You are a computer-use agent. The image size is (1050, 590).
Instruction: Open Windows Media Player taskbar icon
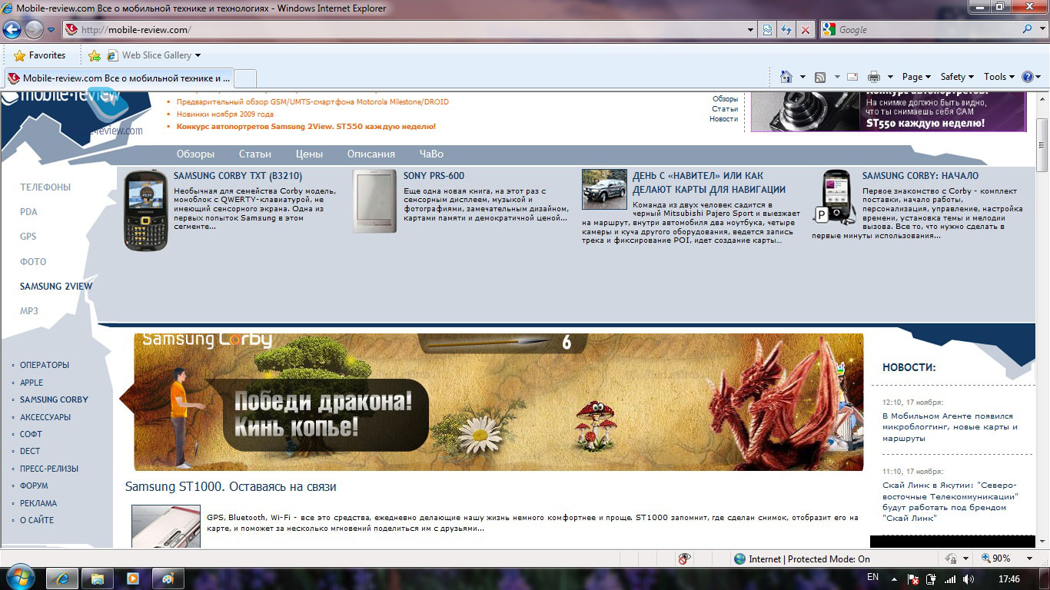click(x=132, y=578)
